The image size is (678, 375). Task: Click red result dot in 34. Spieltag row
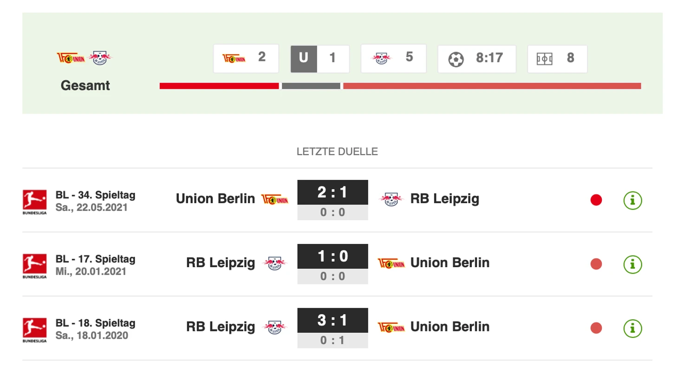(596, 200)
